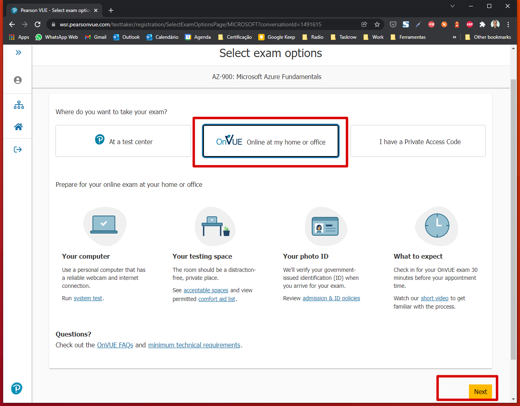
Task: Click the eyedropper pen extension icon
Action: [x=419, y=24]
